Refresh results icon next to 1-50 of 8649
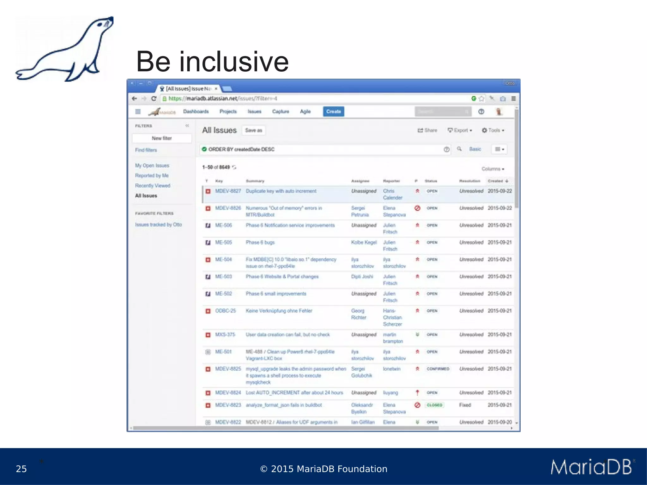 [234, 167]
